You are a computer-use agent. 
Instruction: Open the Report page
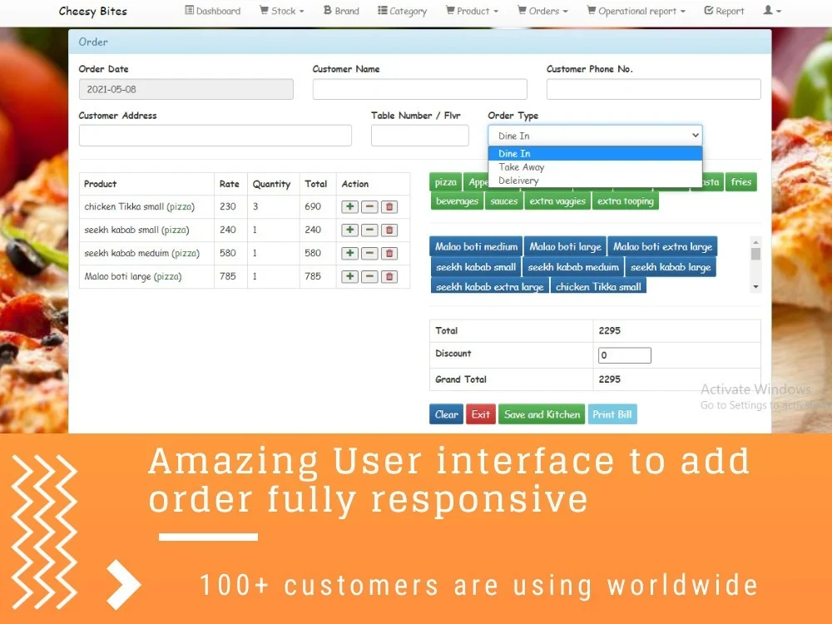point(724,11)
